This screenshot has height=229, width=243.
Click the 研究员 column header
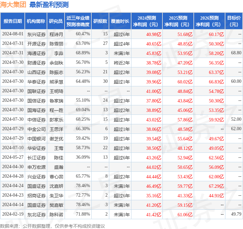[x=56, y=21]
